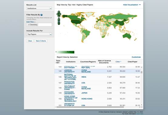Remove the Chemistry filter tag

pyautogui.click(x=29, y=25)
